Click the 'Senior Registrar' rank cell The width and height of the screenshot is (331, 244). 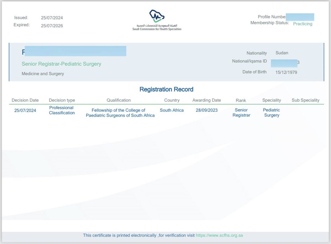[241, 113]
